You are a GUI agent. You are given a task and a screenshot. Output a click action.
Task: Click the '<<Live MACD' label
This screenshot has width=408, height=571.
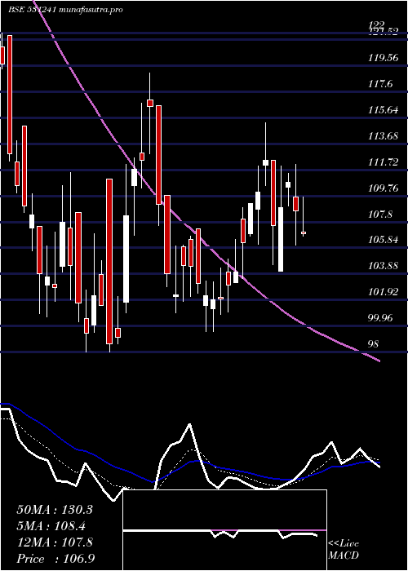[344, 550]
